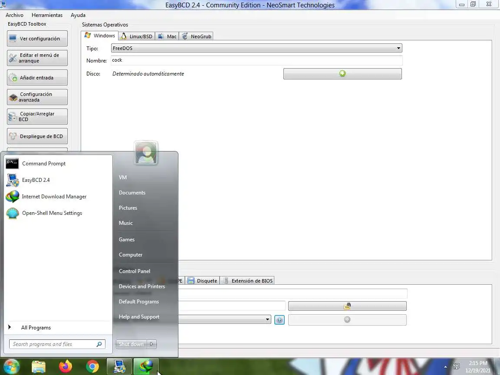Click Search programs and files box

click(53, 344)
